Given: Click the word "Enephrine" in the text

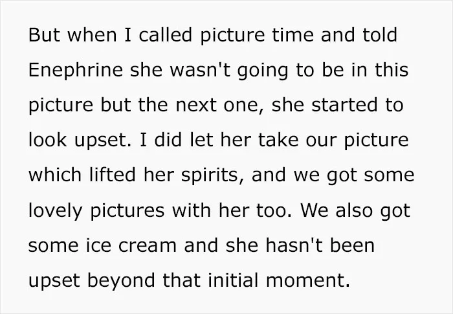Looking at the screenshot, I should [x=76, y=71].
